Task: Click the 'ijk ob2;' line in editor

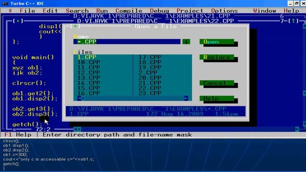Action: point(27,73)
